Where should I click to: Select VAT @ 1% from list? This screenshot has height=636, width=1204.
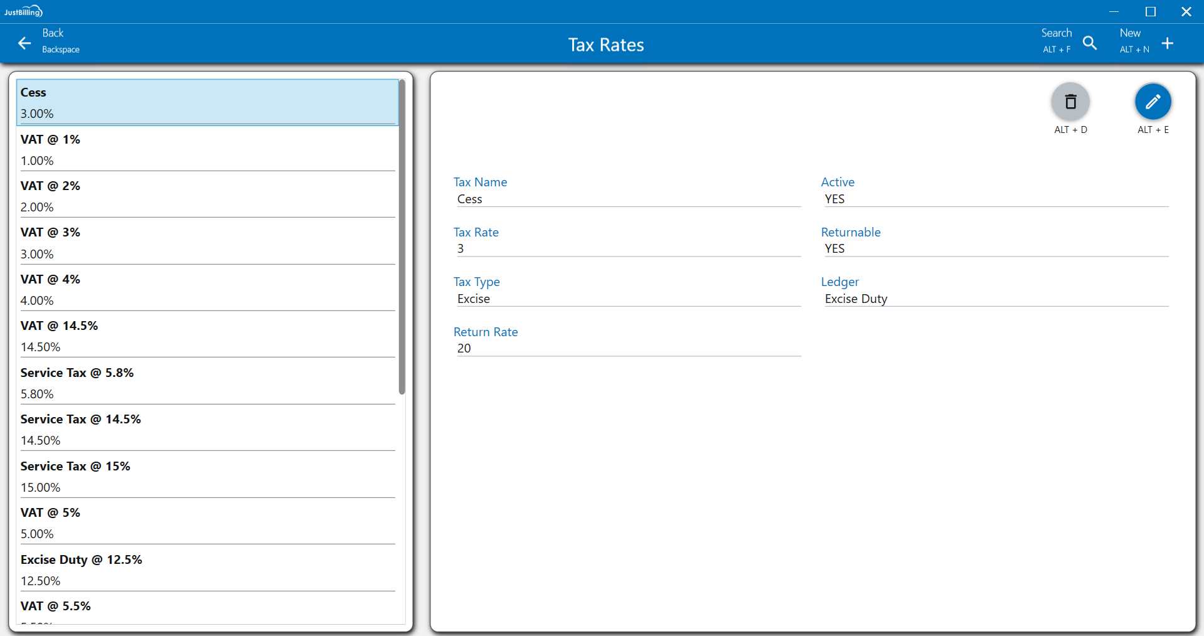point(207,149)
